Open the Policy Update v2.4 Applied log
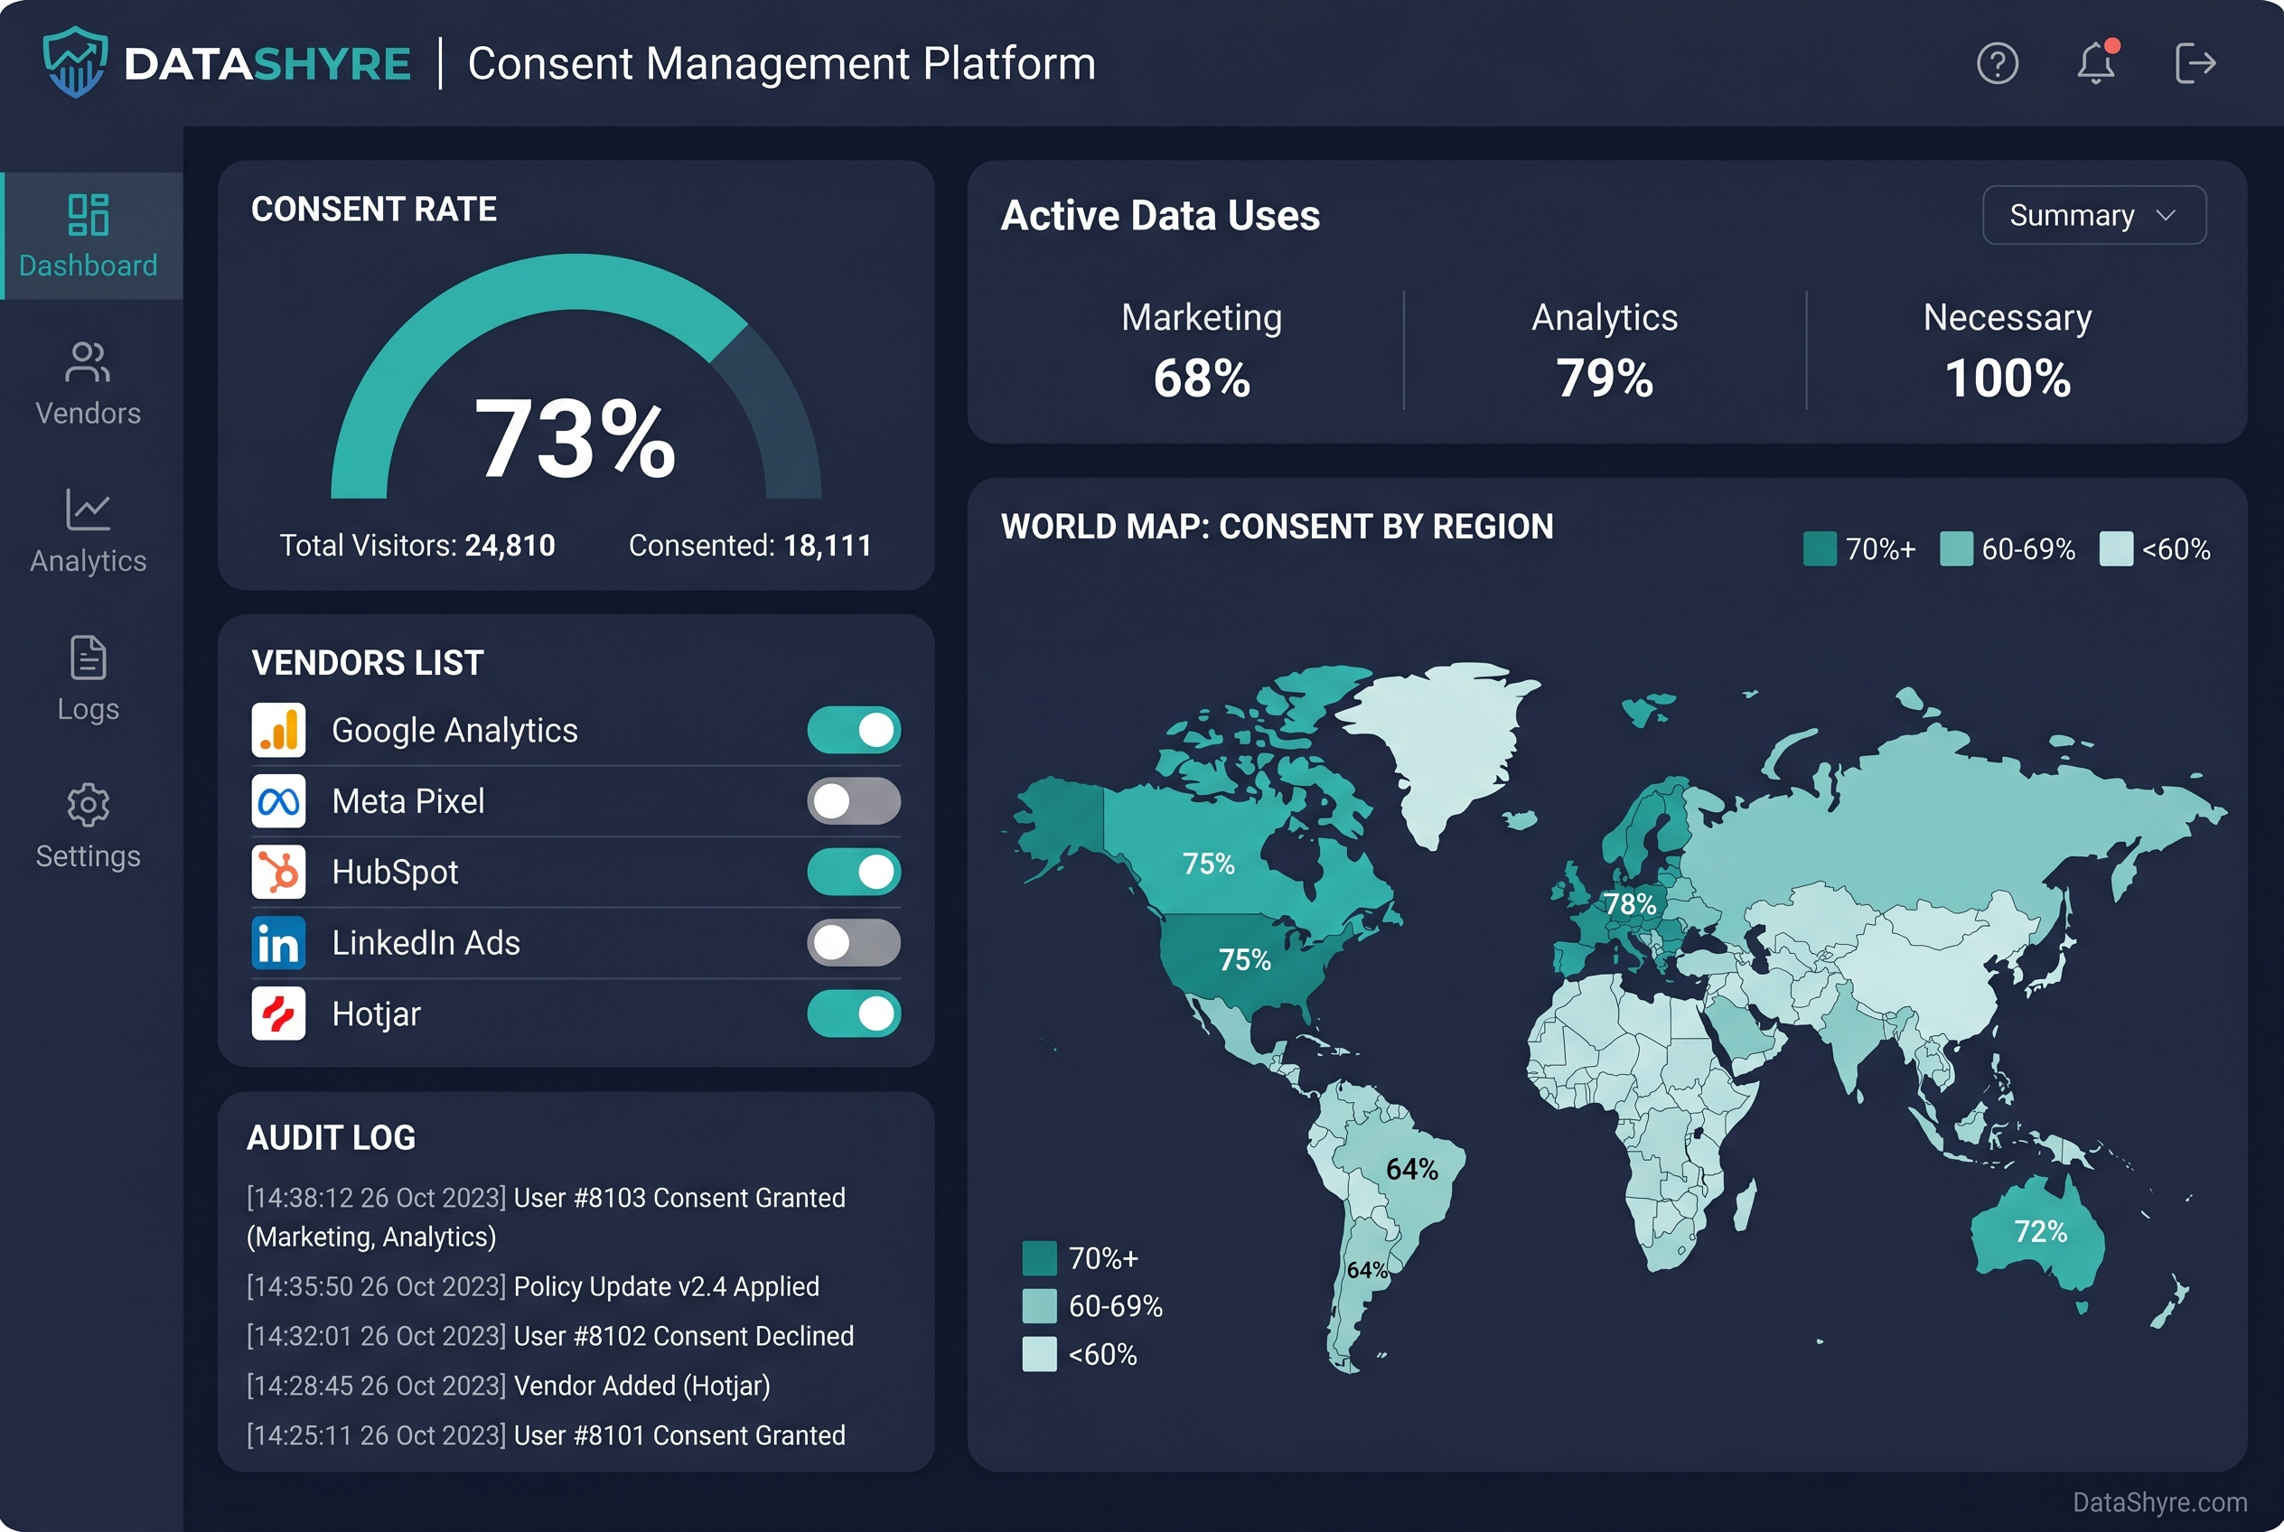 (x=533, y=1285)
